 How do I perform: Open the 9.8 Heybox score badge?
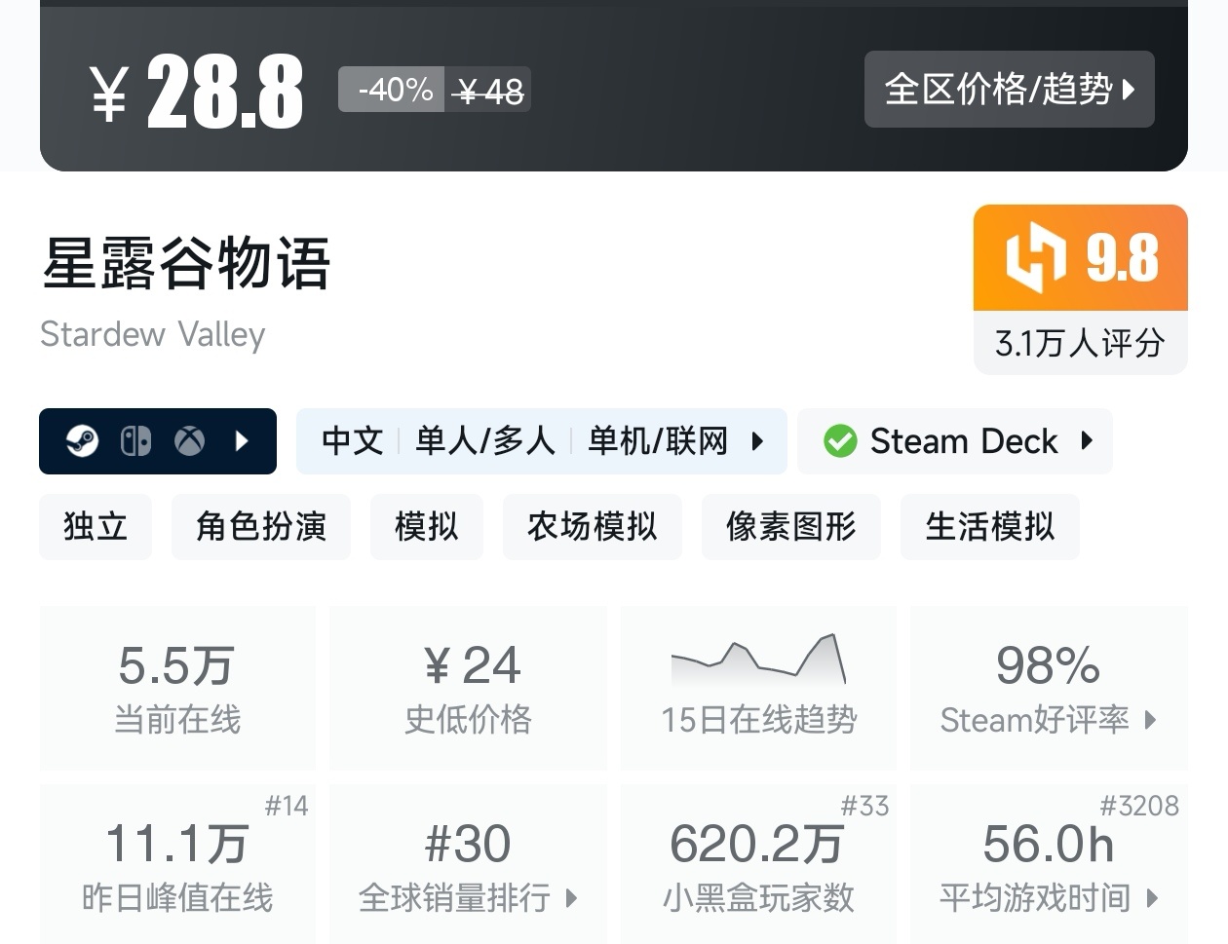[1080, 258]
